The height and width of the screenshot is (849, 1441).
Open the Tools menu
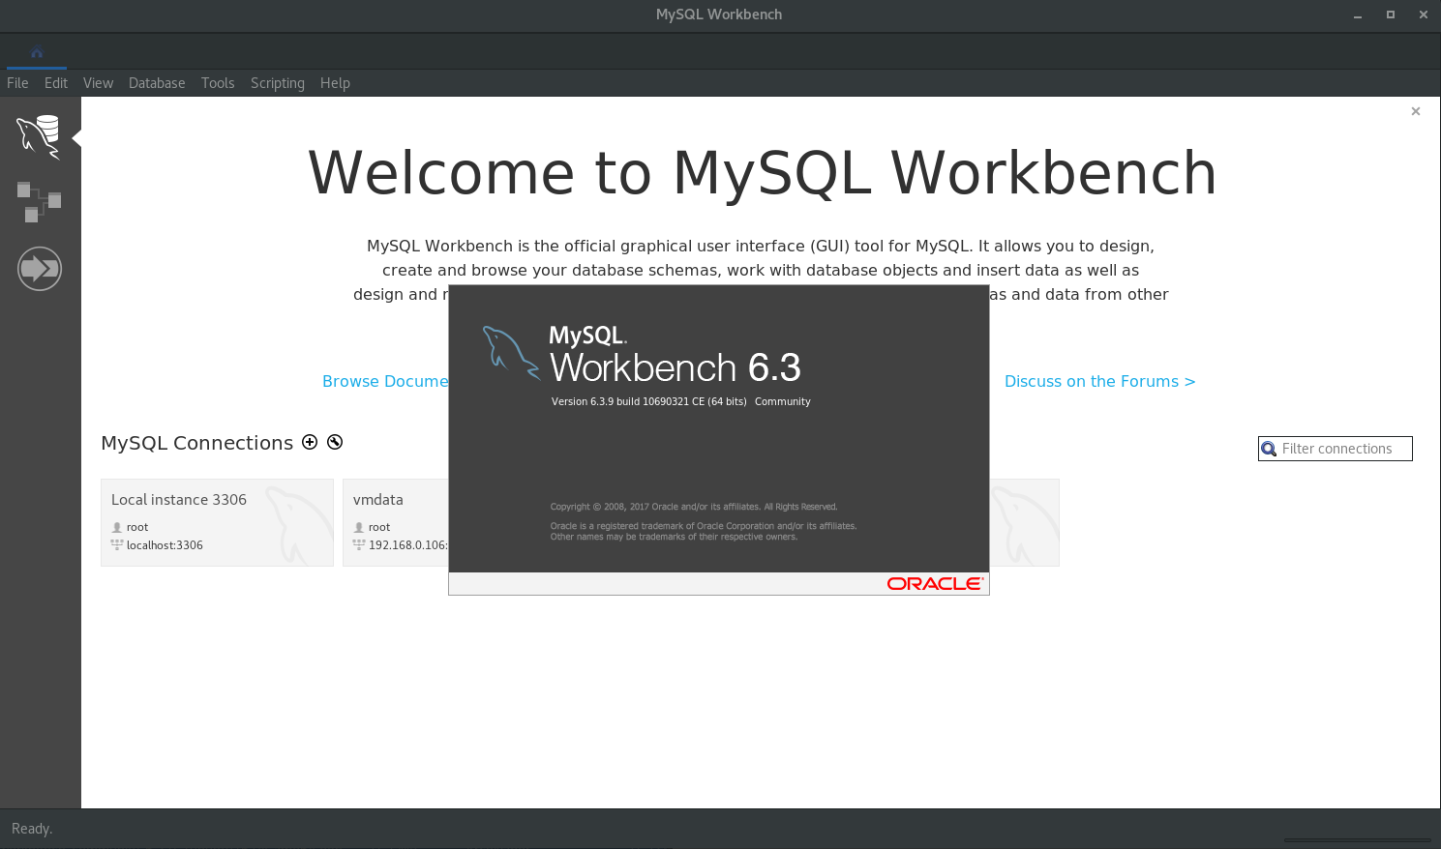click(218, 83)
